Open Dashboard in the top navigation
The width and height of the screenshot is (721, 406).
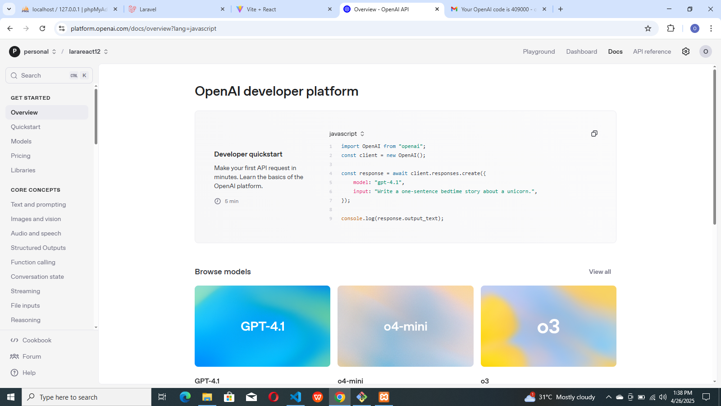582,51
